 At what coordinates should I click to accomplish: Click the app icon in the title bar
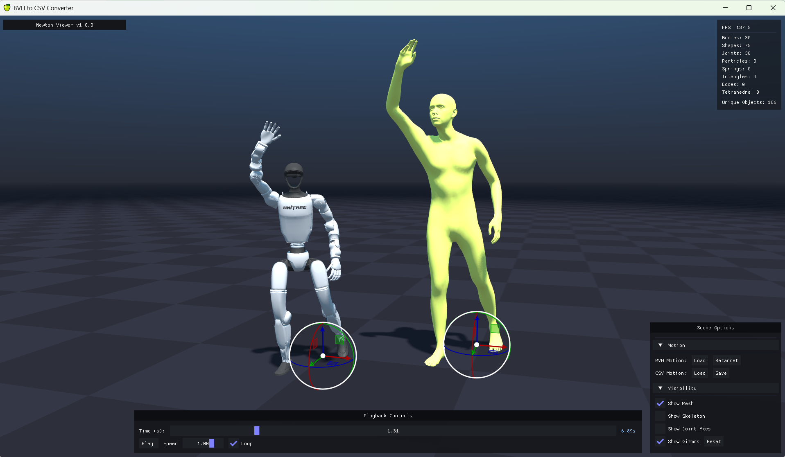coord(7,8)
